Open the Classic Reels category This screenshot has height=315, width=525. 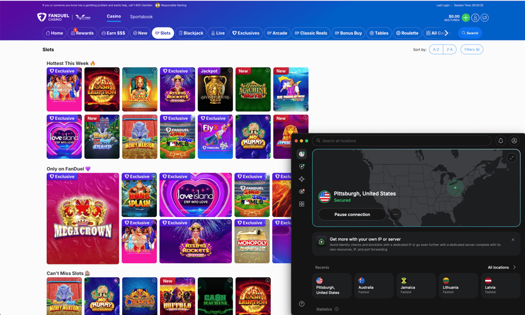point(311,33)
